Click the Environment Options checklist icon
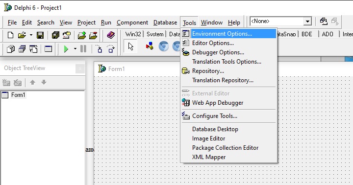This screenshot has width=353, height=185. pyautogui.click(x=186, y=34)
